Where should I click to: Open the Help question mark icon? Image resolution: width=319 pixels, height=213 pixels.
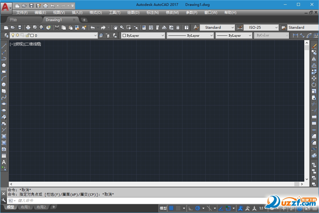click(186, 27)
